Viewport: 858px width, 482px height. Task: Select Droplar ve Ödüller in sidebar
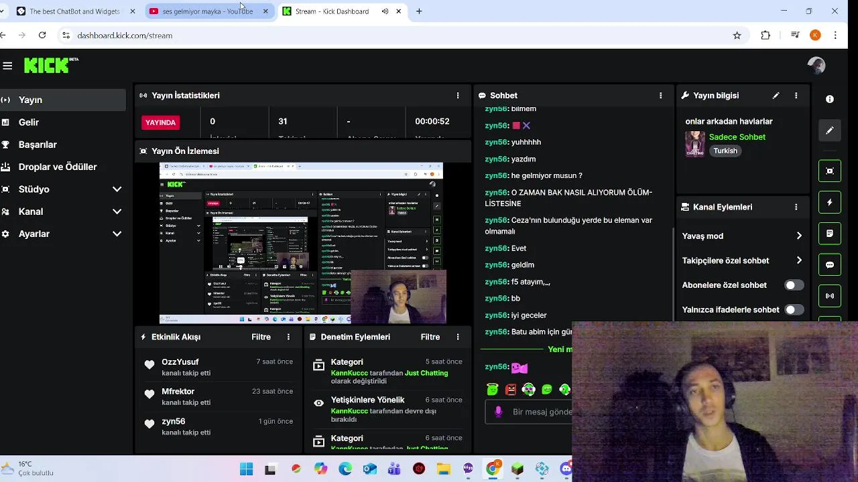click(62, 167)
